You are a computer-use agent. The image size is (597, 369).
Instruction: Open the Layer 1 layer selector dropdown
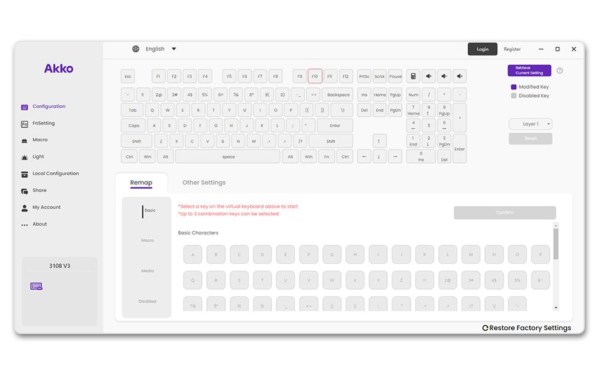point(530,123)
